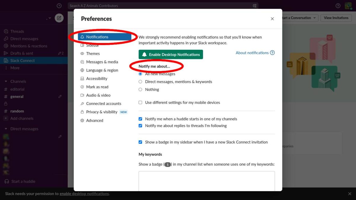The width and height of the screenshot is (356, 200).
Task: Click the enable desktop notifications link in banner
Action: [84, 194]
